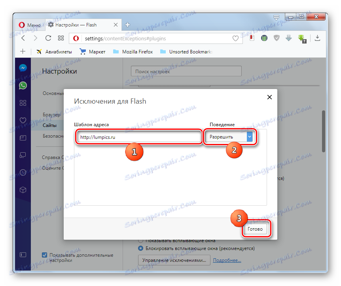The width and height of the screenshot is (341, 286).
Task: Select Блокировать всплывающие окна radio button
Action: [141, 248]
